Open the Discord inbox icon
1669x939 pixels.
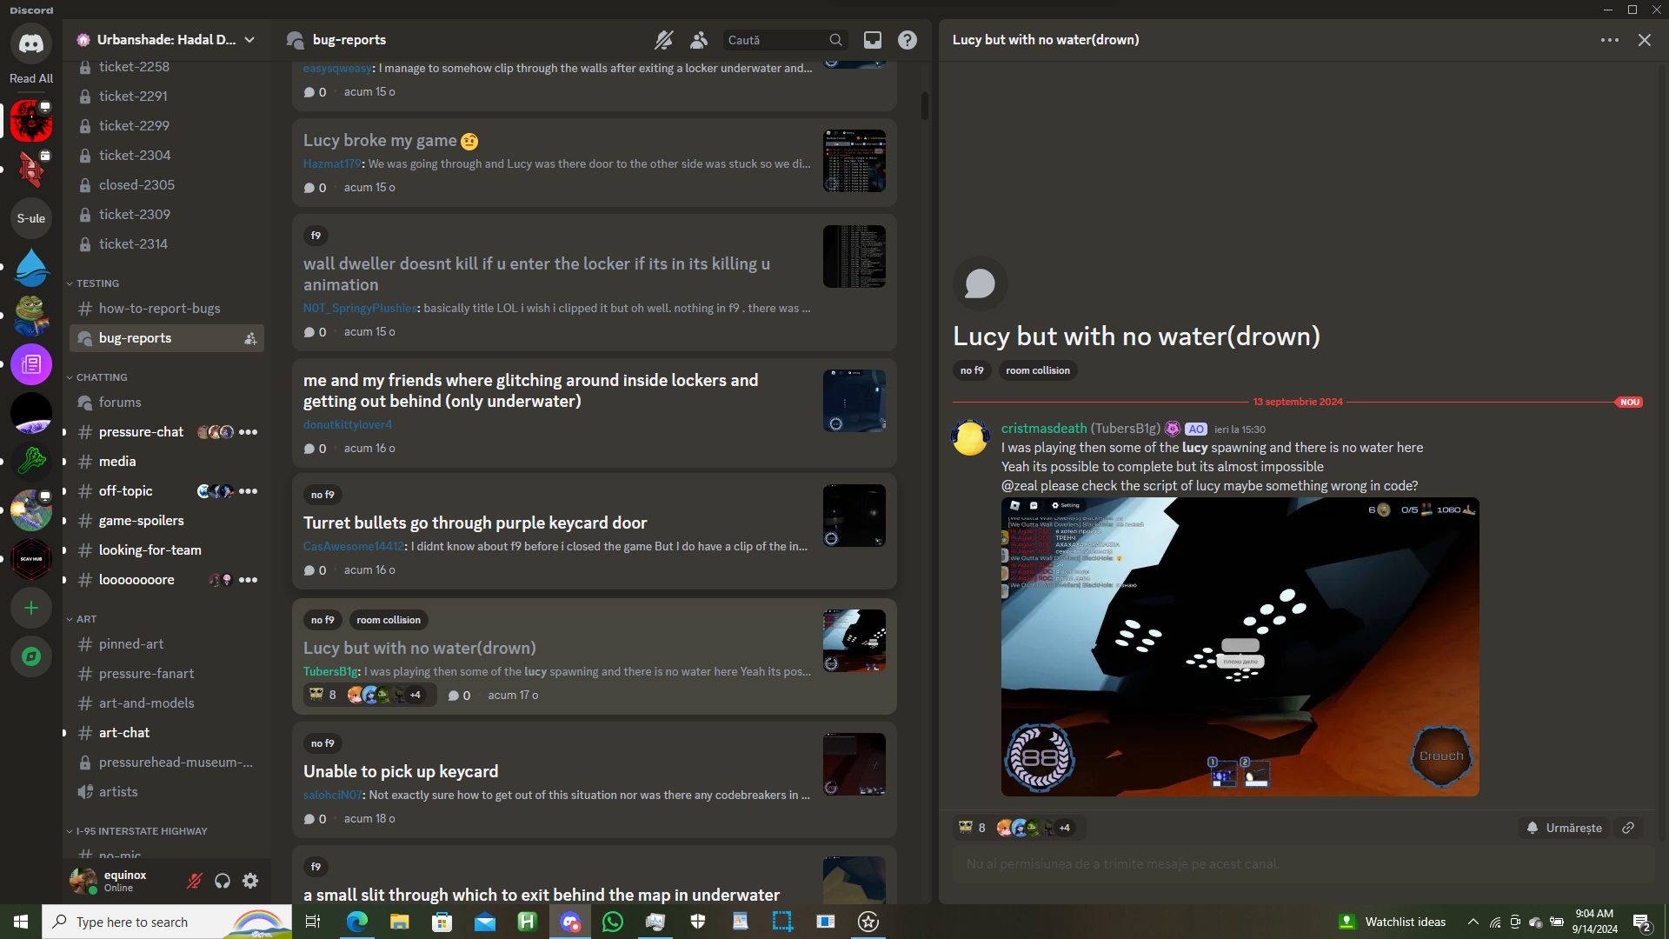872,40
